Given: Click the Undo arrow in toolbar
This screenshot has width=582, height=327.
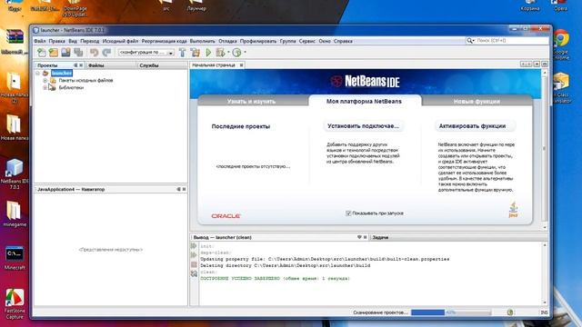Looking at the screenshot, I should coord(94,53).
